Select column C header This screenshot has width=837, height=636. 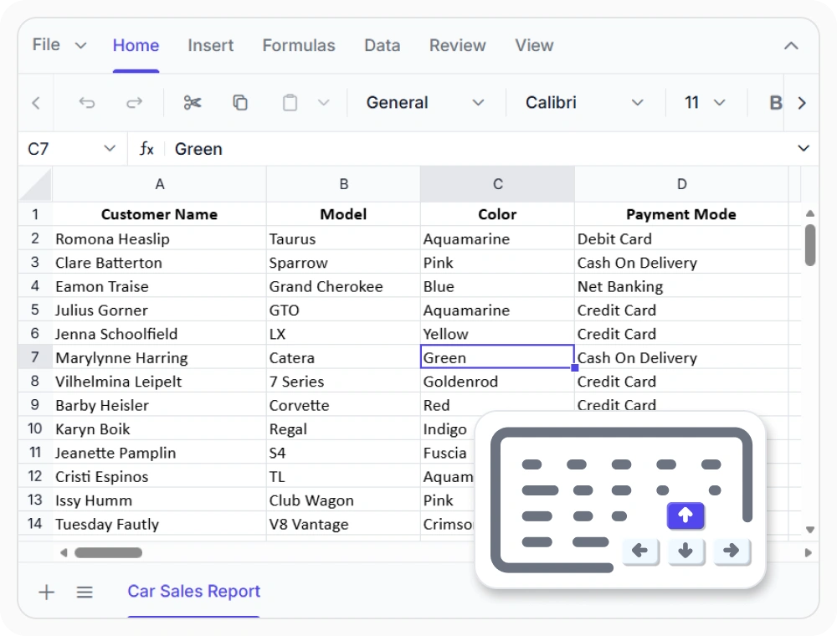point(497,184)
